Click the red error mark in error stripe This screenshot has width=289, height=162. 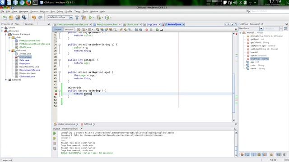pos(237,100)
